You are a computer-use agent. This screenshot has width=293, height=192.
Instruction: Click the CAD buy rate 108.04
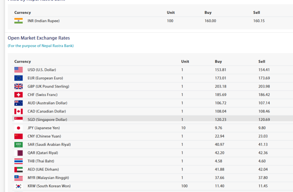(221, 111)
